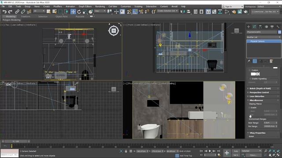This screenshot has width=282, height=158.
Task: Open the Modifier List dropdown
Action: point(263,37)
